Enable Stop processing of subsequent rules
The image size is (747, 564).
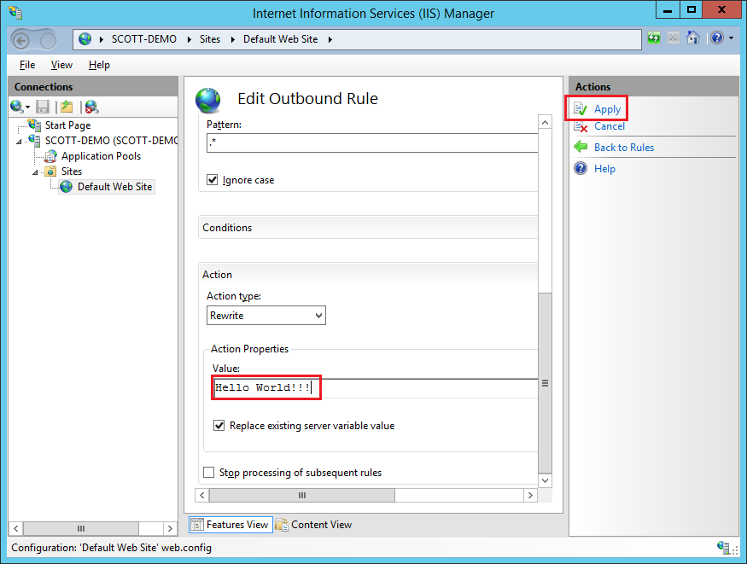(x=209, y=473)
